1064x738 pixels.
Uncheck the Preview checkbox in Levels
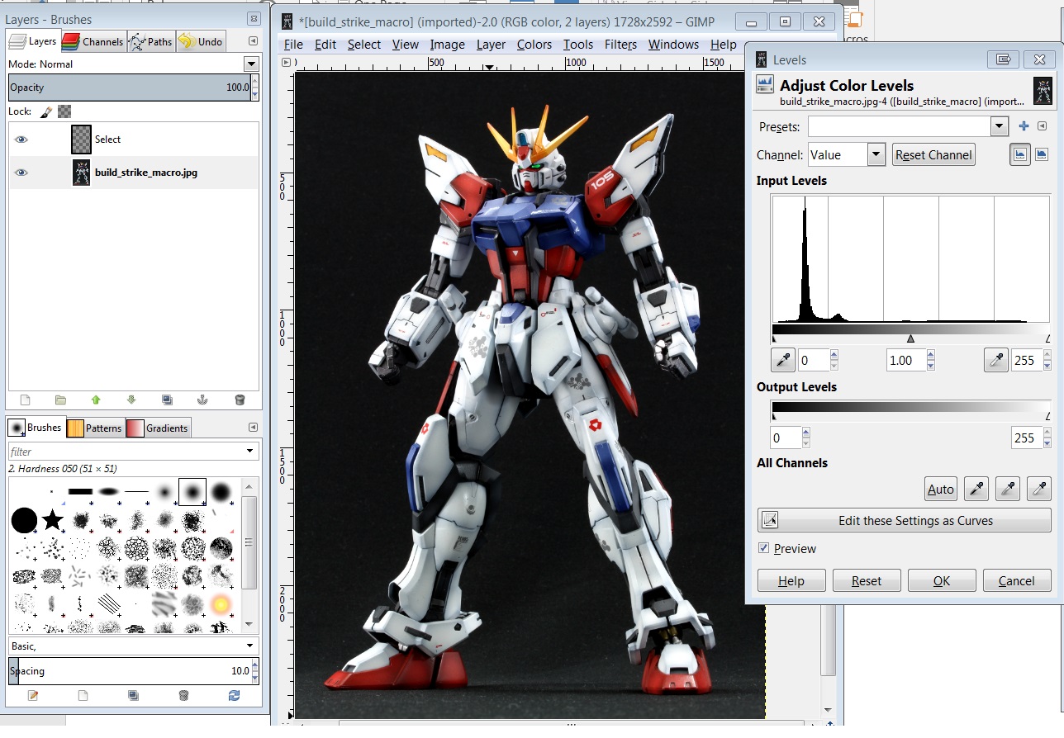(x=764, y=548)
